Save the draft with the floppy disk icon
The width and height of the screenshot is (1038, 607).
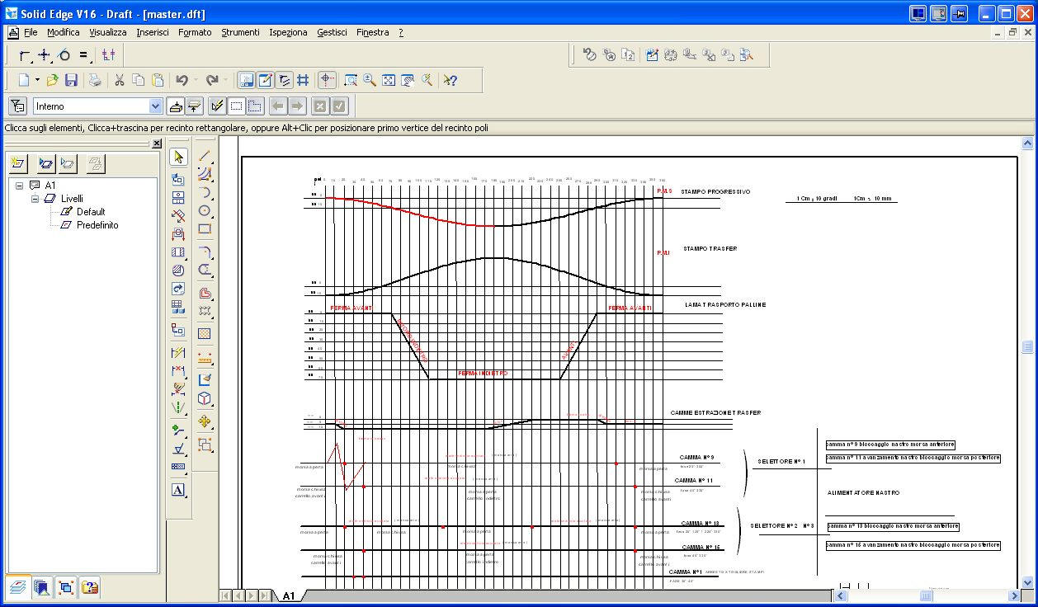point(71,80)
